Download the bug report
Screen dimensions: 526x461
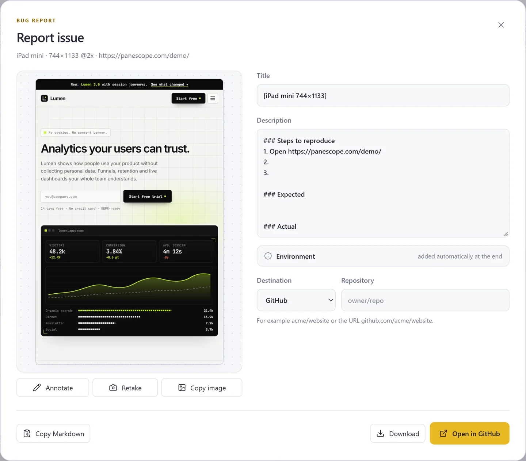pos(397,434)
